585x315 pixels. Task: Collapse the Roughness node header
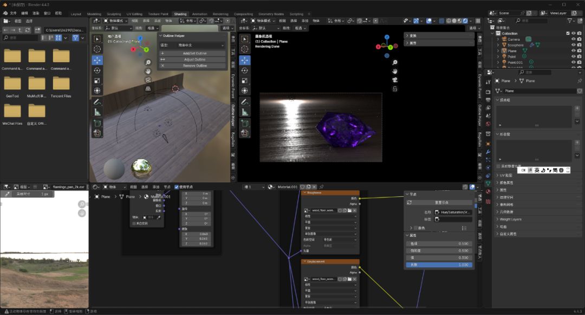tap(305, 192)
